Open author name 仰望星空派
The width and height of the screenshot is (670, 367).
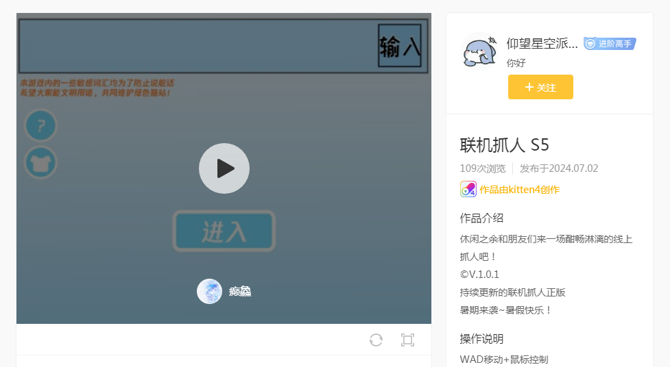542,44
